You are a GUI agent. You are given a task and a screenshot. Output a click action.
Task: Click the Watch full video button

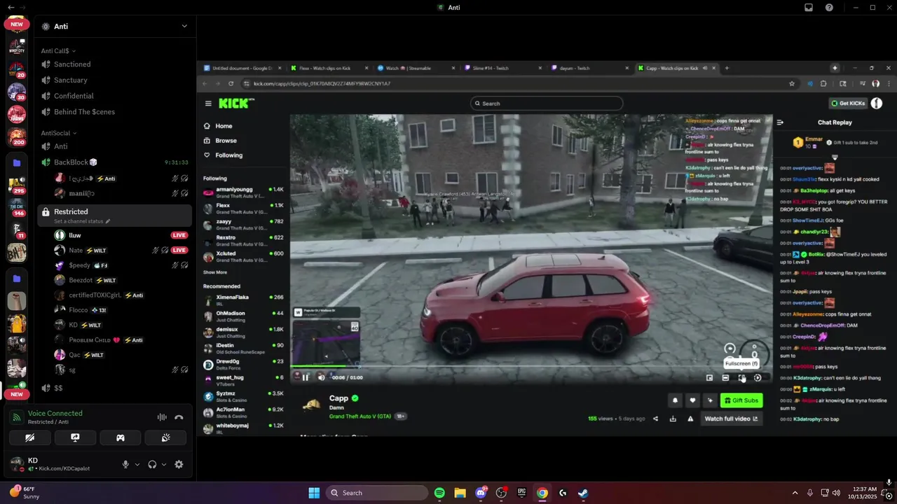point(731,419)
